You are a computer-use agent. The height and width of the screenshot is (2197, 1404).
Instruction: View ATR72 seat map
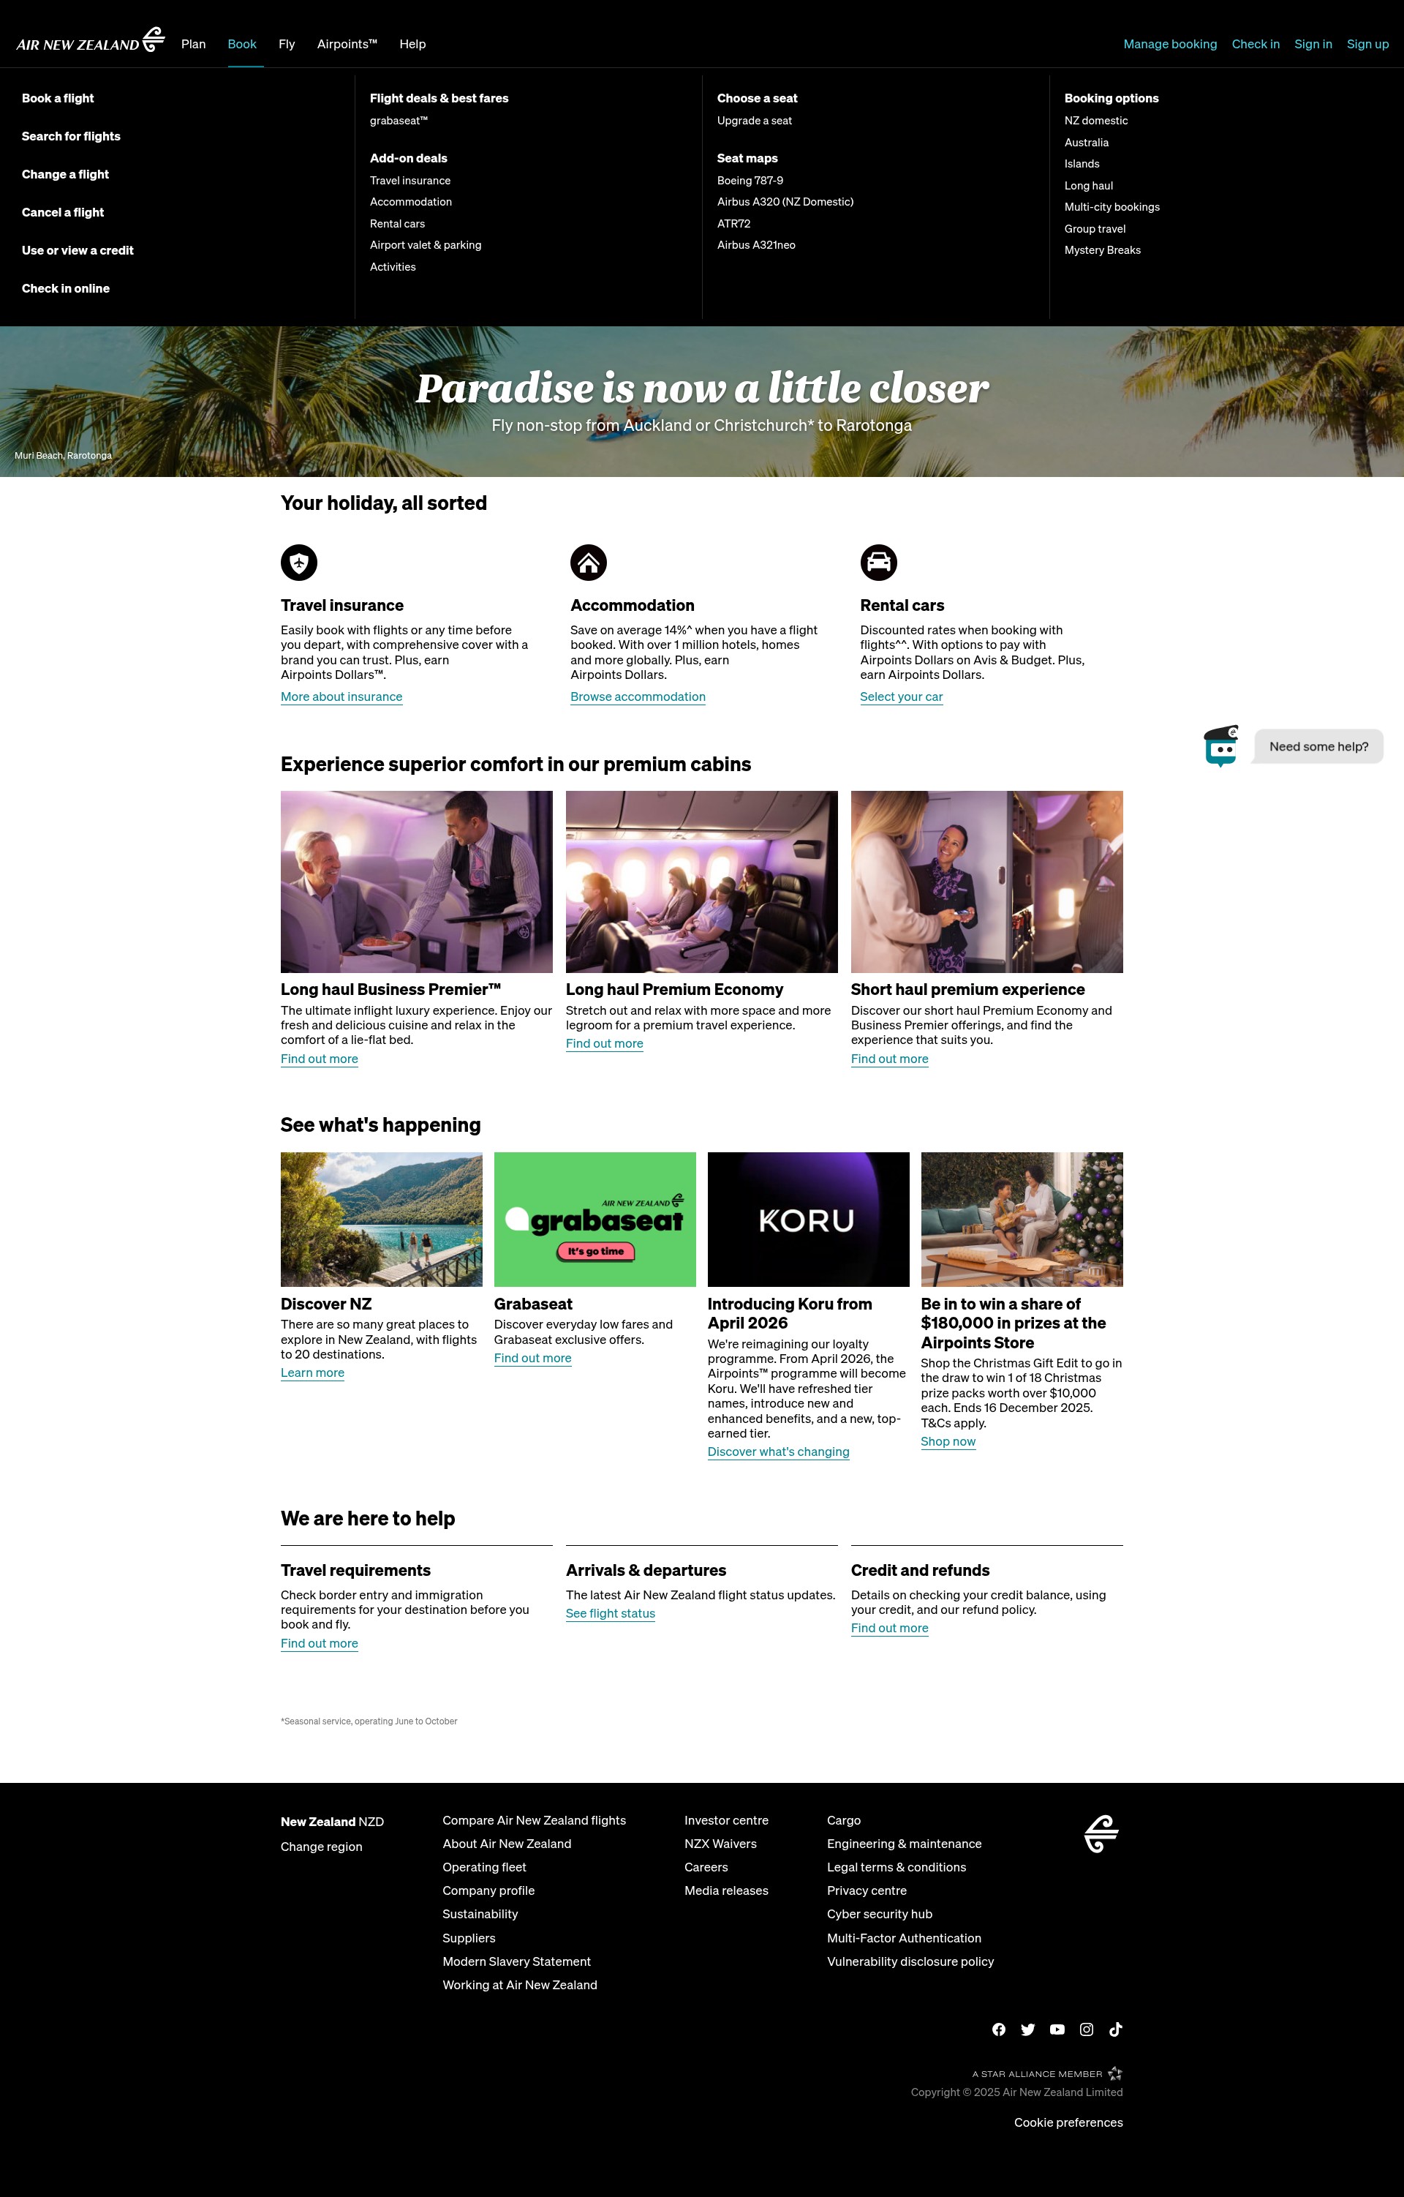click(x=733, y=224)
